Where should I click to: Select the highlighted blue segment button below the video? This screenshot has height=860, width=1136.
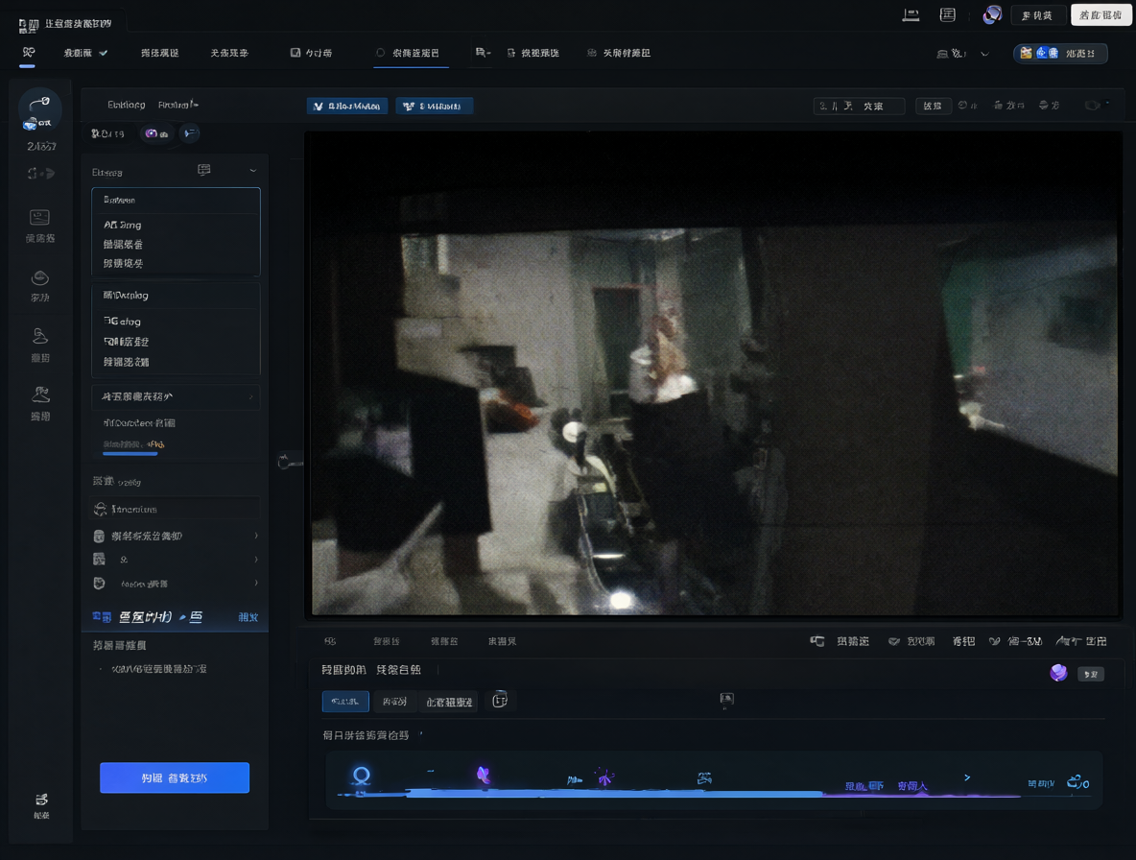pyautogui.click(x=345, y=702)
